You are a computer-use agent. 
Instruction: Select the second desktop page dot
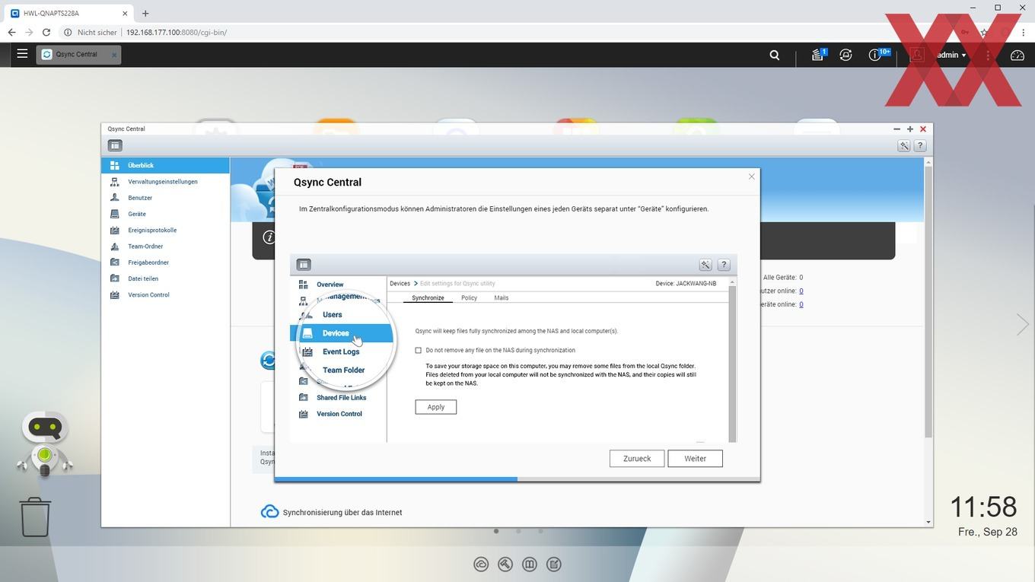[x=518, y=531]
